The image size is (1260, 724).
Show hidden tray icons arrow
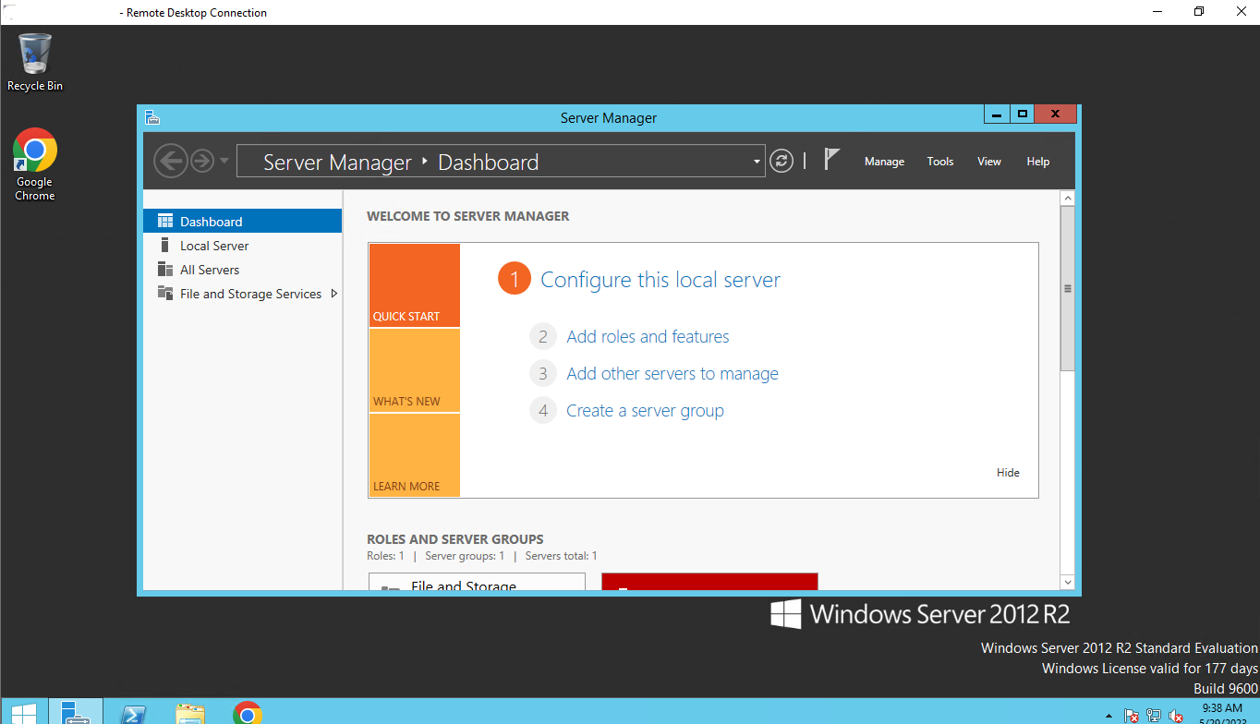[x=1109, y=716]
